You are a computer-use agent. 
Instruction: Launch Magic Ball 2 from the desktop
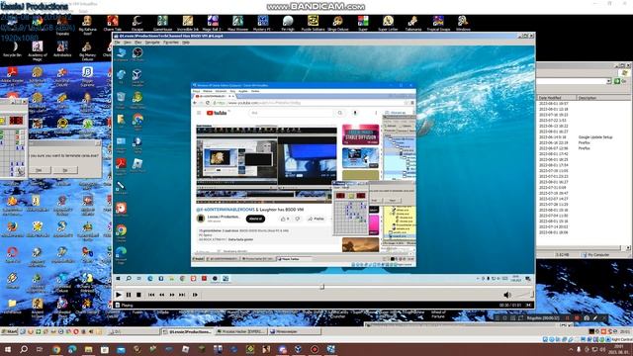coord(213,24)
